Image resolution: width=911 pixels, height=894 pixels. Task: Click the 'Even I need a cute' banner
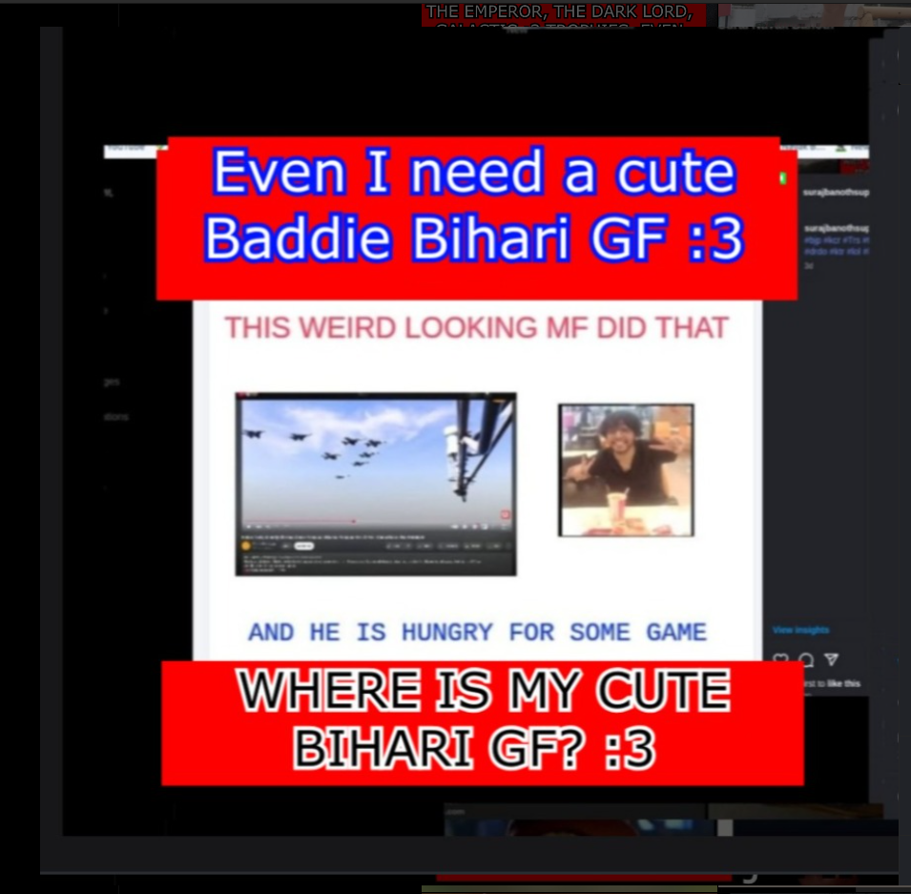pos(475,207)
